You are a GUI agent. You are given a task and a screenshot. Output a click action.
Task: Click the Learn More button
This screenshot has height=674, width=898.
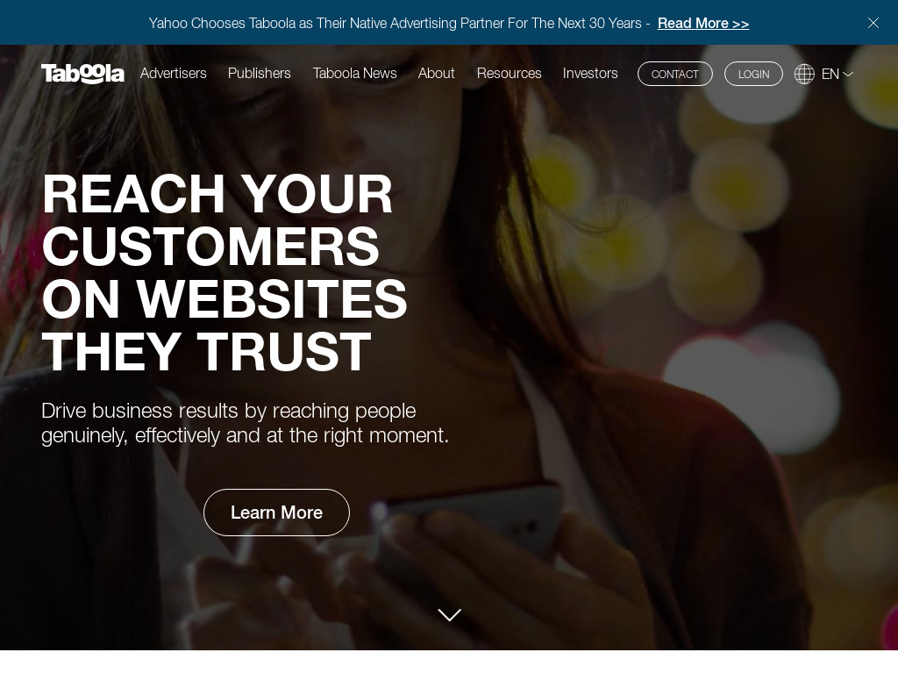tap(276, 513)
